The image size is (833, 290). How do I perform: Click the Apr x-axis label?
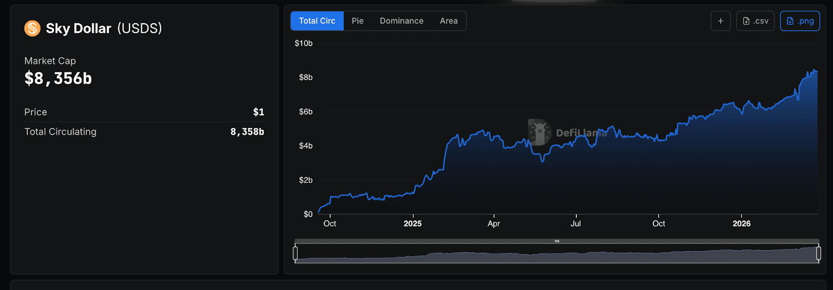[494, 223]
